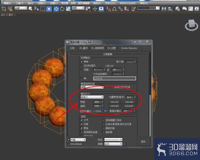Open the production mode dropdown 产品
The height and width of the screenshot is (160, 200).
click(78, 140)
